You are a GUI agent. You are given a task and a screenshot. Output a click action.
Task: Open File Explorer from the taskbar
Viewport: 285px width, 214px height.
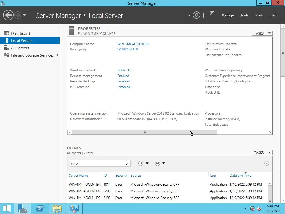click(57, 208)
